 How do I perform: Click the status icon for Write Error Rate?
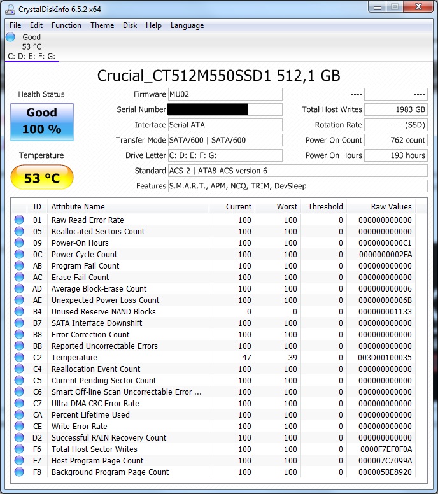[19, 426]
